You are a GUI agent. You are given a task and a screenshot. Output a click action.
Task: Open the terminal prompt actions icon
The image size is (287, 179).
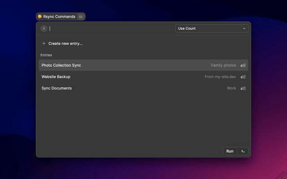point(243,151)
